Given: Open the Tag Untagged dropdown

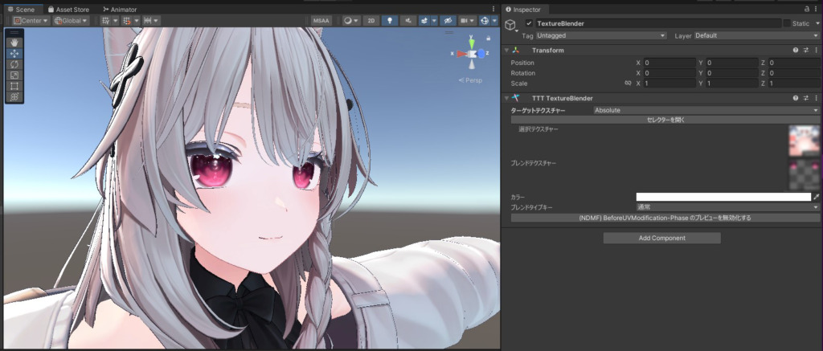Looking at the screenshot, I should coord(601,35).
